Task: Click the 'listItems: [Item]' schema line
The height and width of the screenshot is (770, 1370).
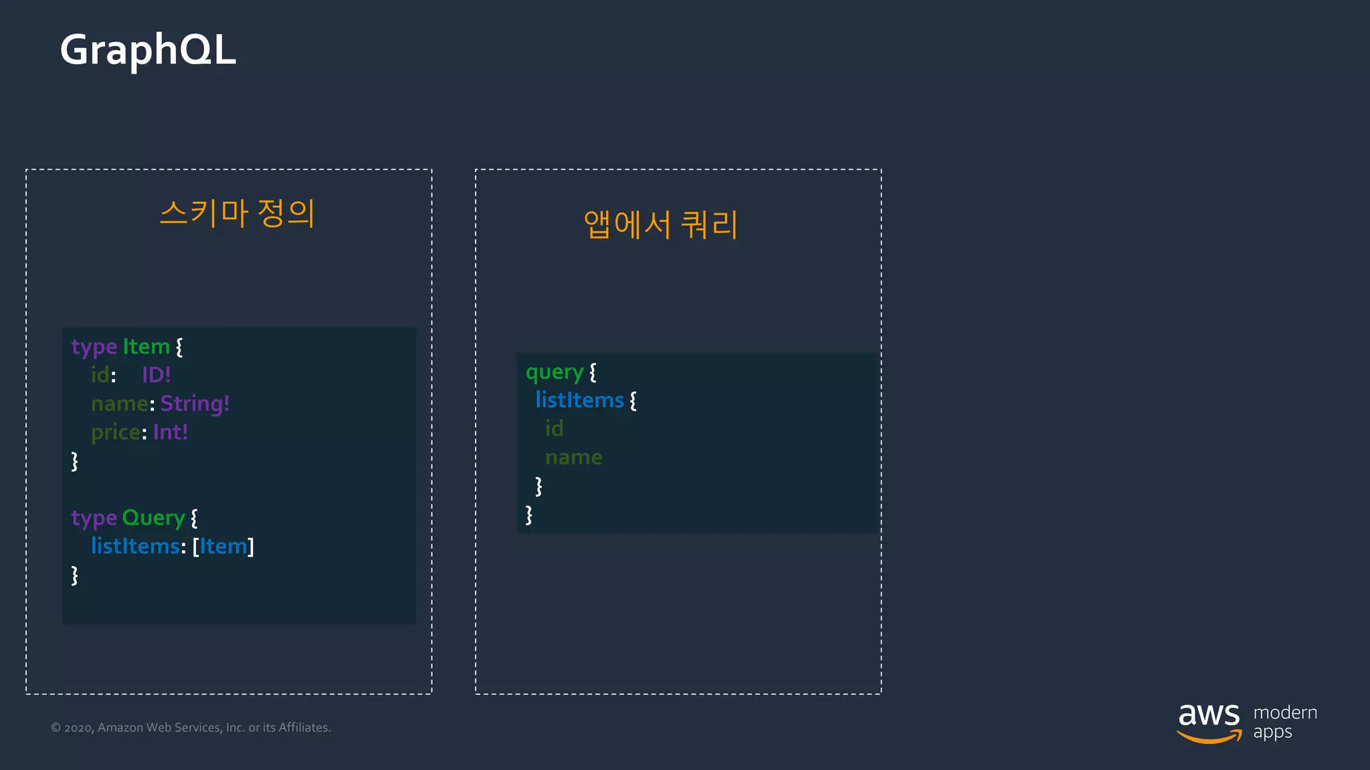Action: pyautogui.click(x=173, y=547)
